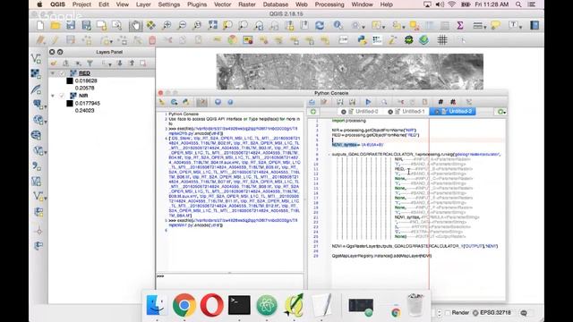The image size is (573, 322).
Task: Click the grid plugin icon
Action: (x=442, y=39)
